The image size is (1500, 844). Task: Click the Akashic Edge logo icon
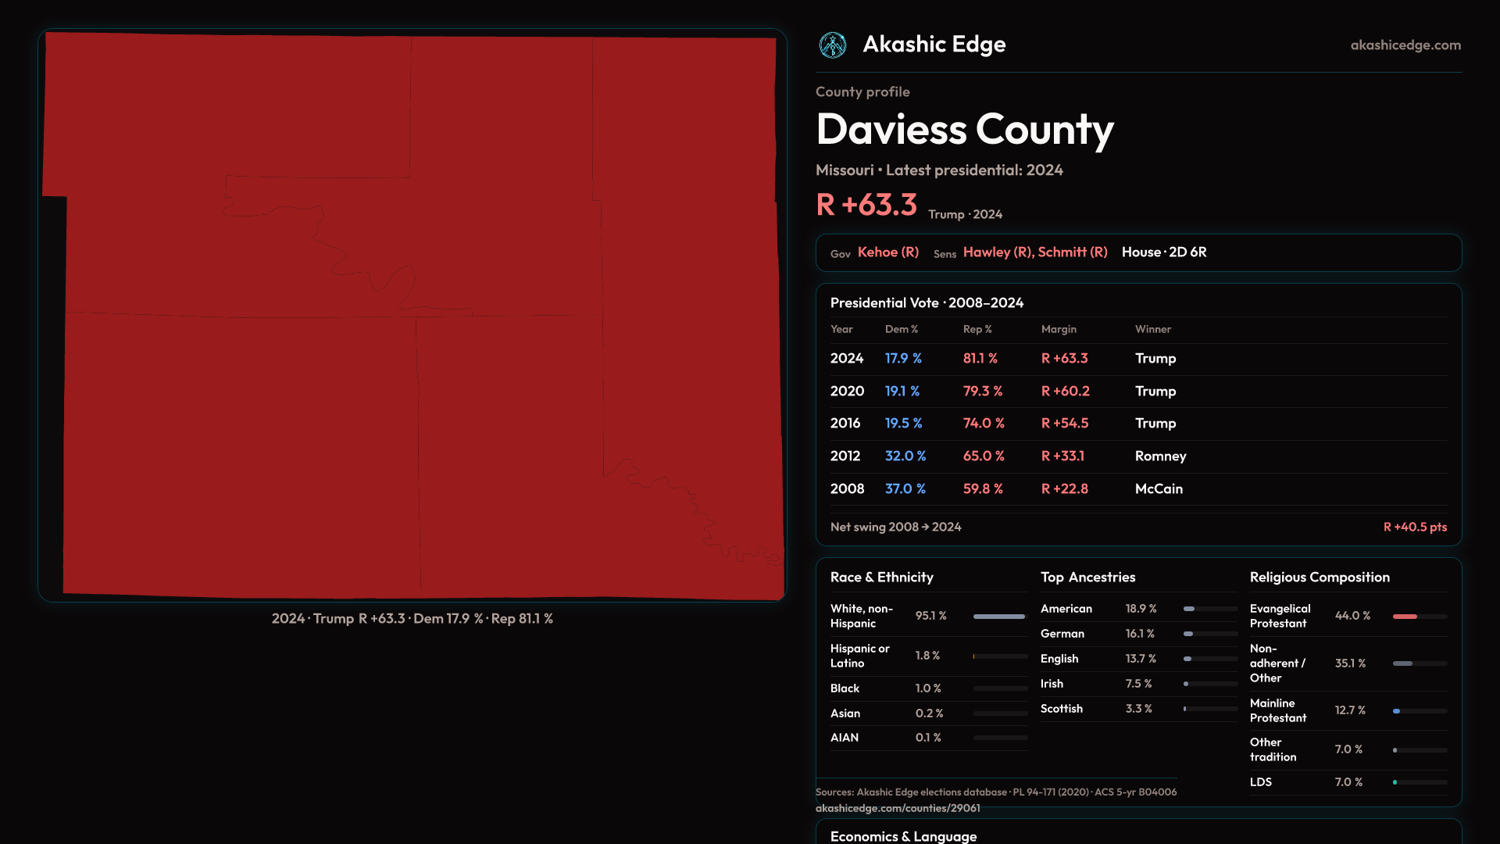click(x=832, y=45)
